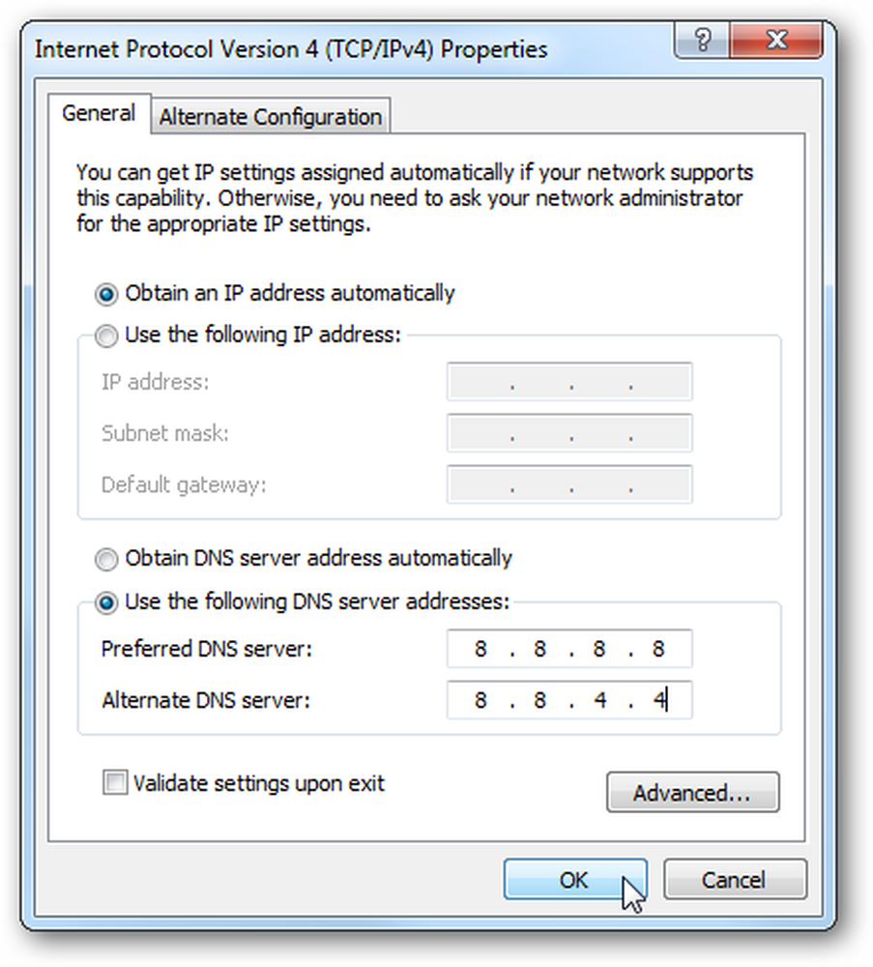Click the IP address input field
Viewport: 873px width, 967px height.
569,382
